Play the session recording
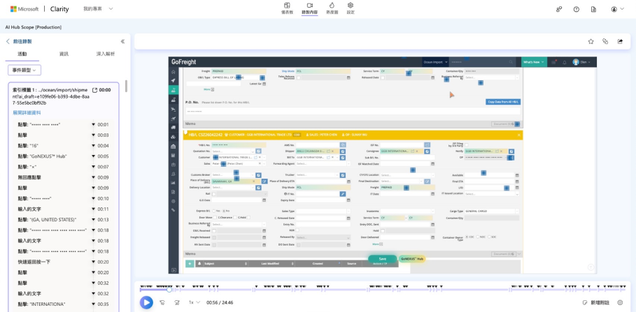The width and height of the screenshot is (636, 312). [146, 302]
